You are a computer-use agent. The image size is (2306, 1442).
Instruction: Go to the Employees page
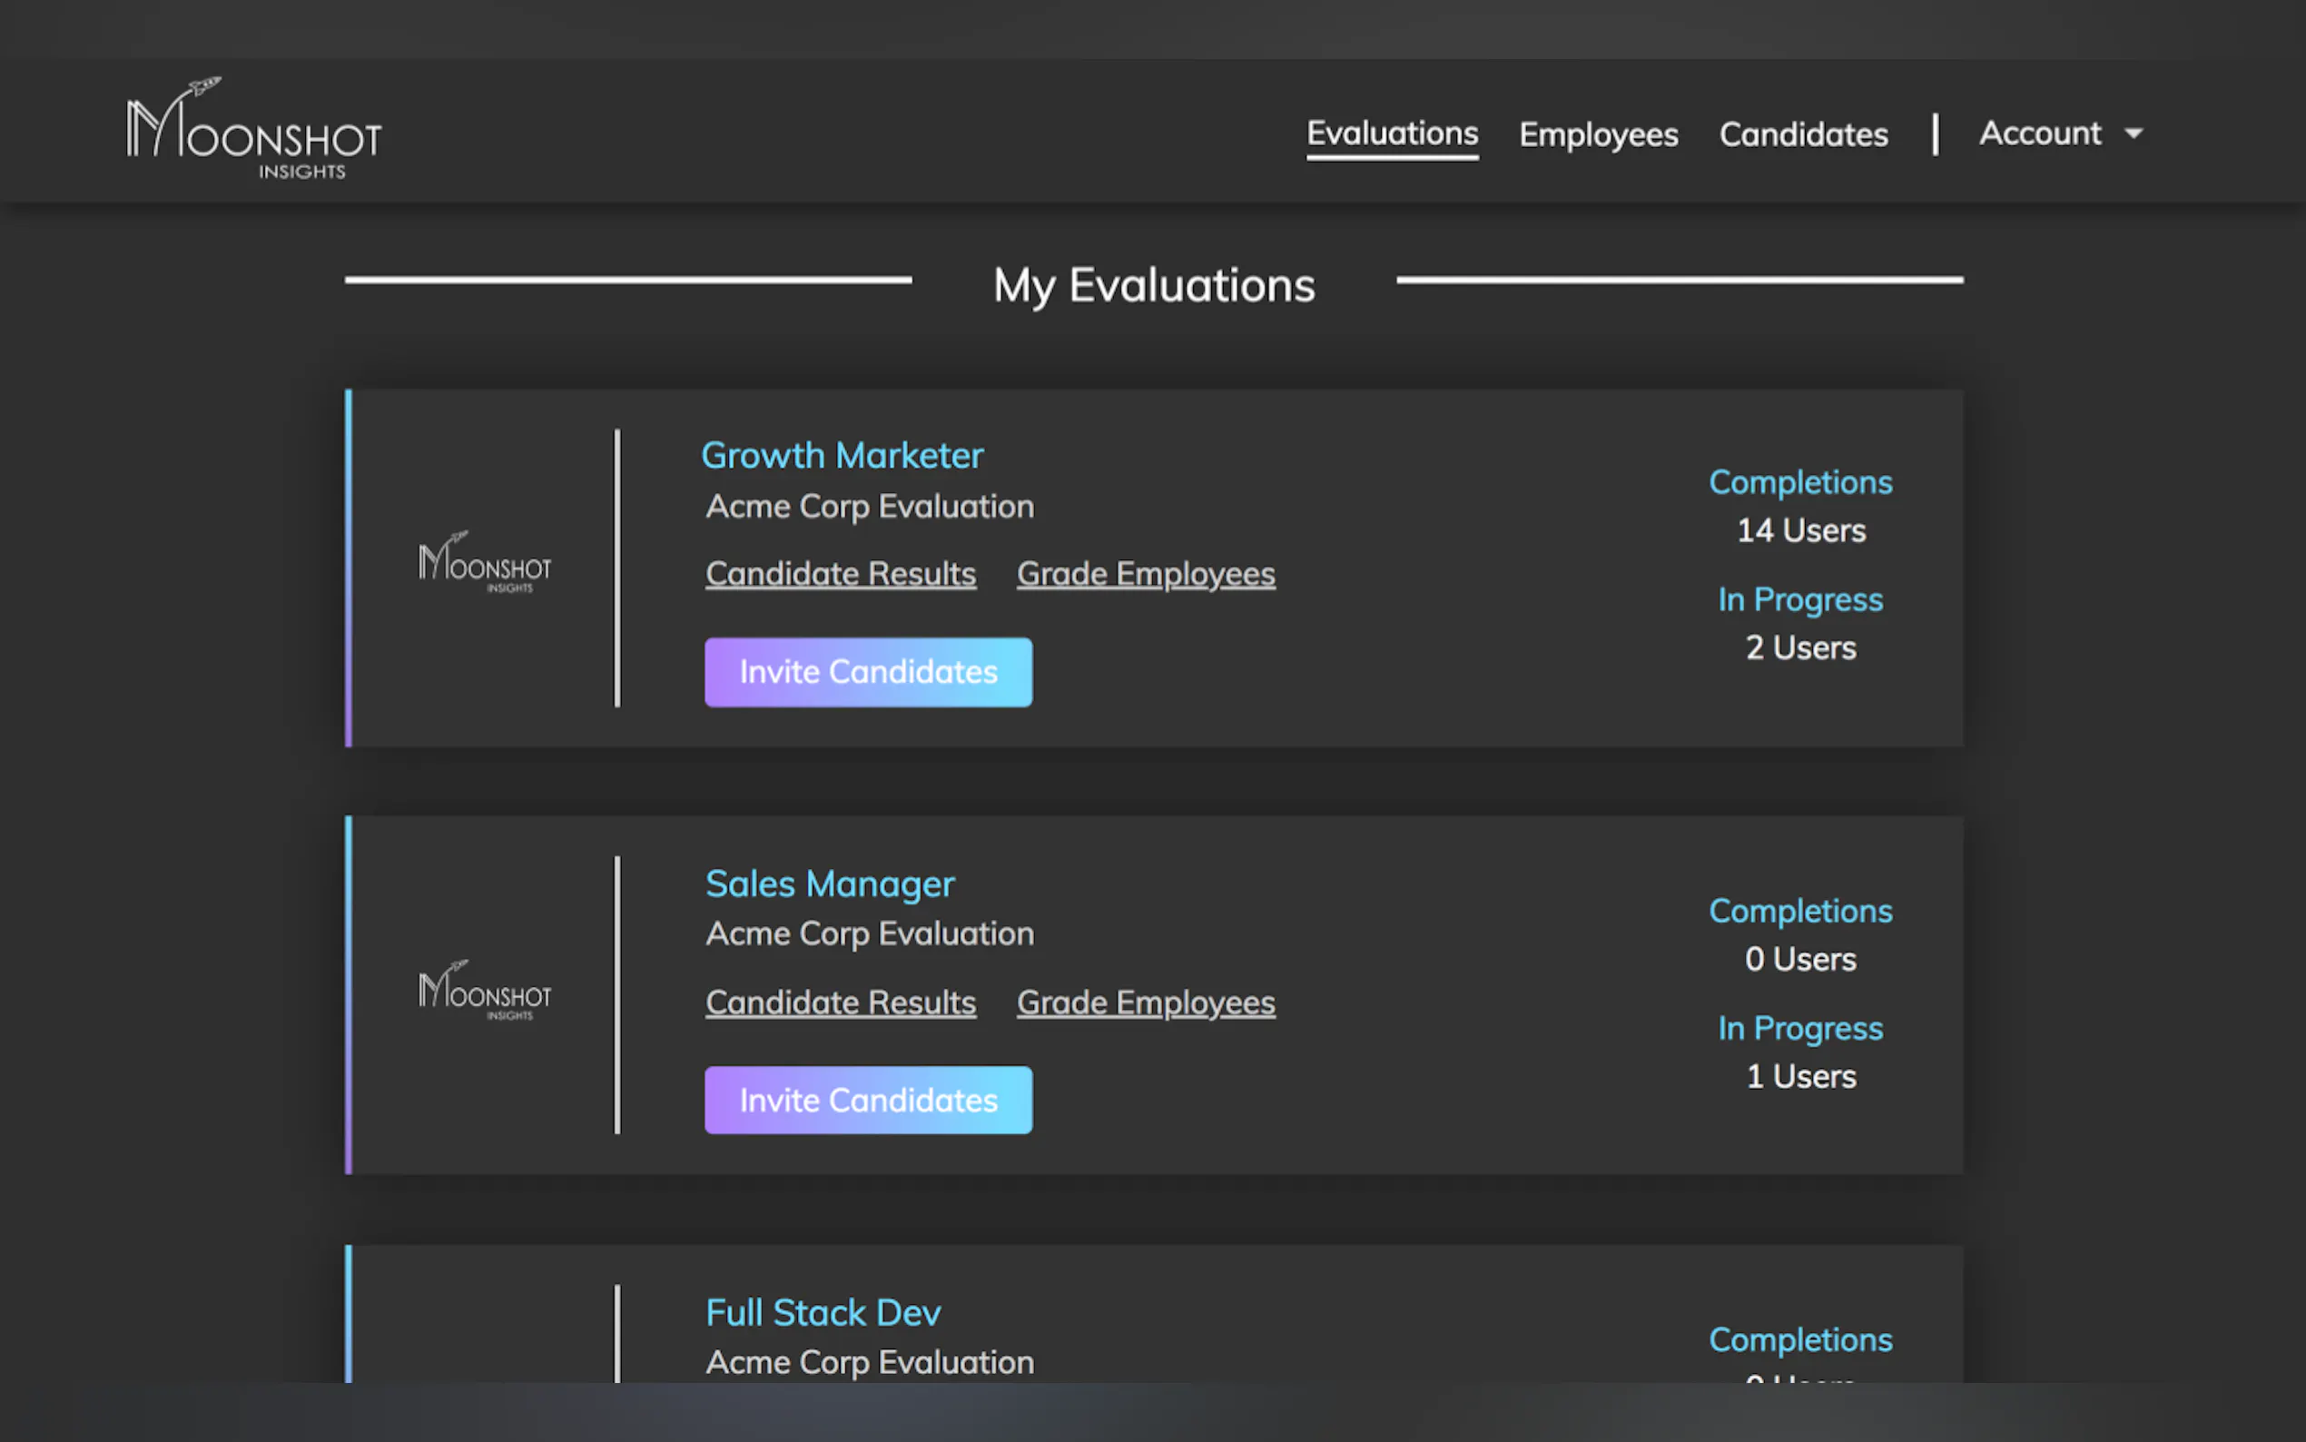click(1598, 134)
